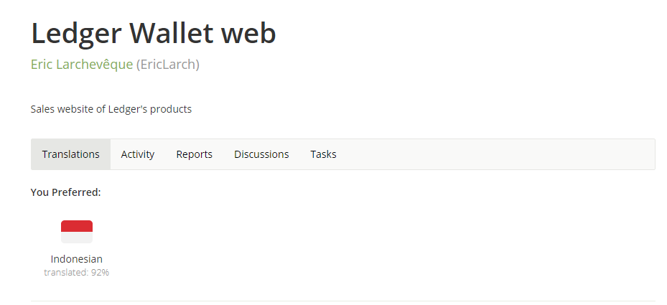Click the translated 92% progress text

pos(77,272)
